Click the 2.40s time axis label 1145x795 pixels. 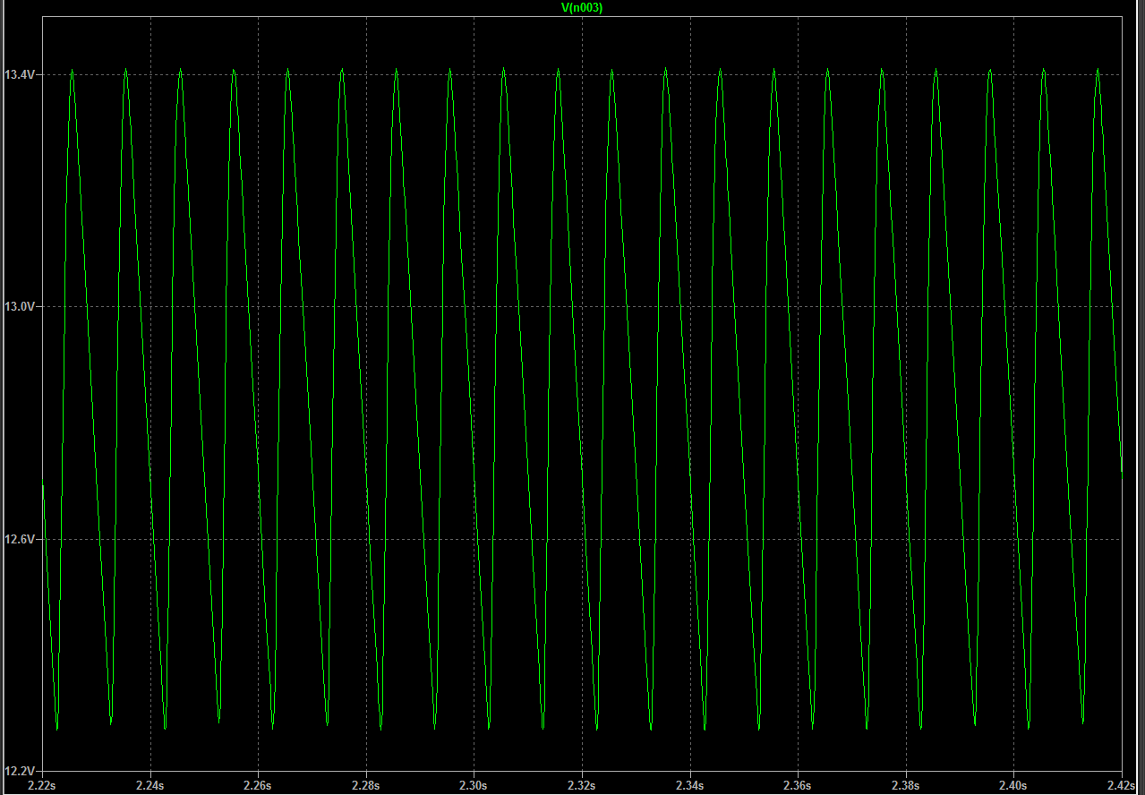click(x=1013, y=785)
